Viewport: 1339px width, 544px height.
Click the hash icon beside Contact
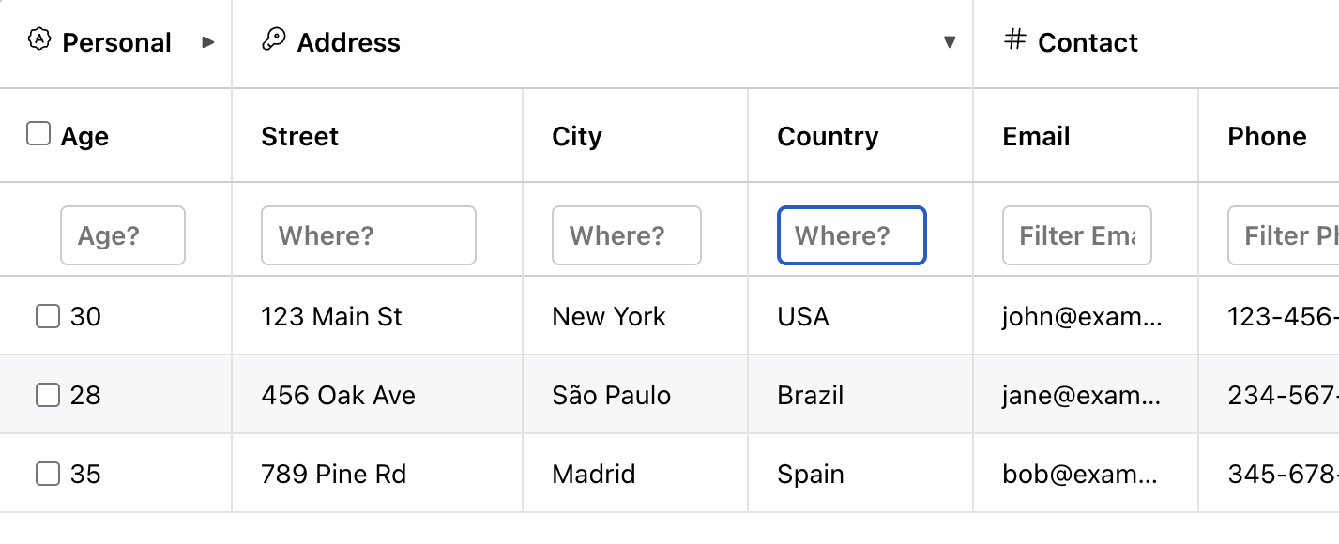1014,39
